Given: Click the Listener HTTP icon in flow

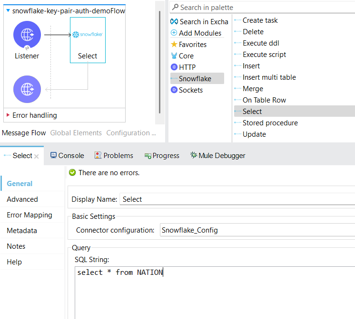Looking at the screenshot, I should point(27,35).
